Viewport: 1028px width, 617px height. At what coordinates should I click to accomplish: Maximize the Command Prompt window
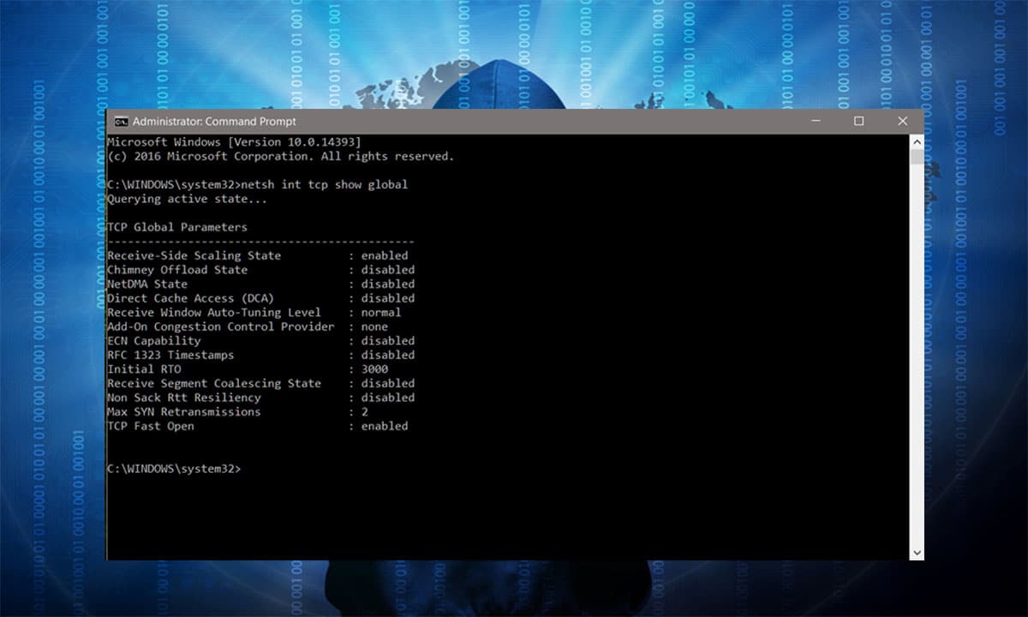tap(858, 122)
